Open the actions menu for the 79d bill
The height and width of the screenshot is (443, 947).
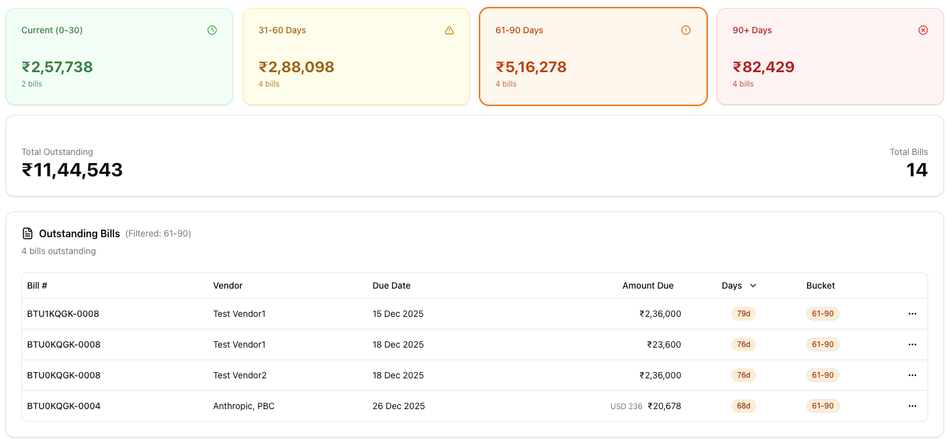912,314
